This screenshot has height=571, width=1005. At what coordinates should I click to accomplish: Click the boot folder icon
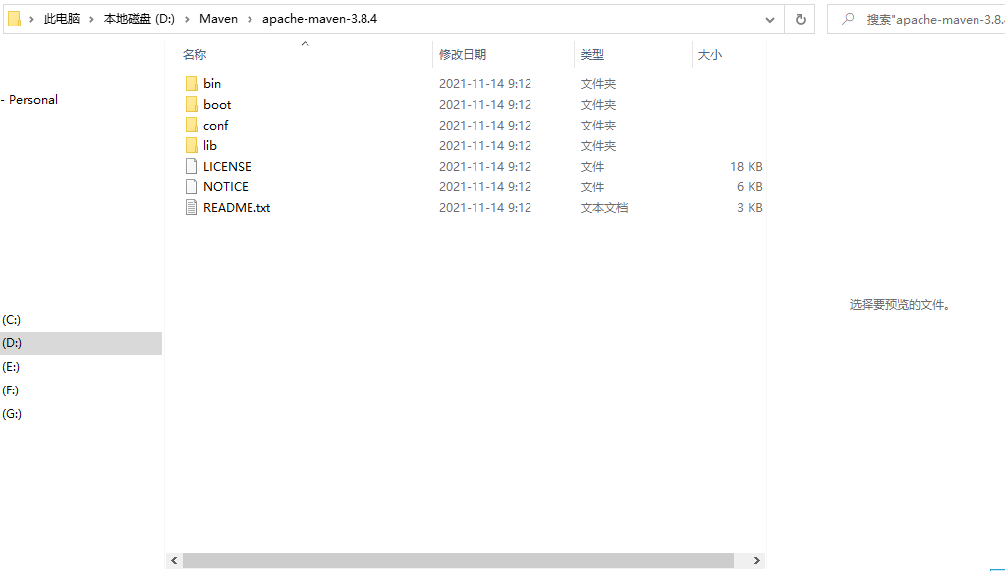pyautogui.click(x=191, y=104)
